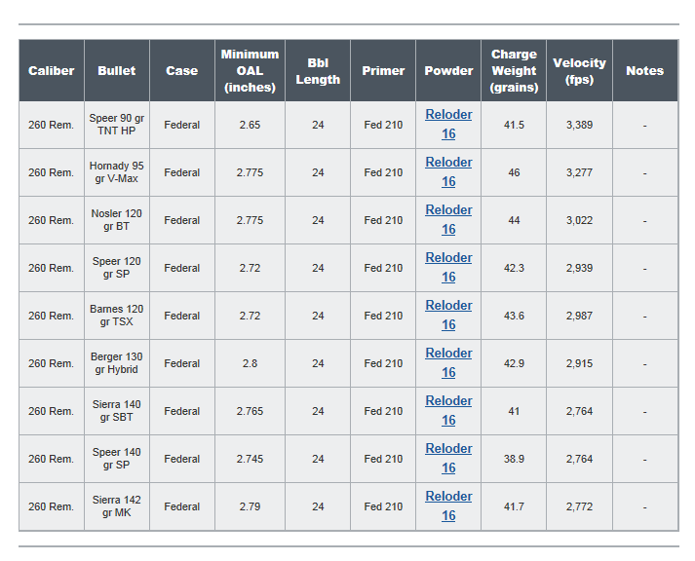Click the Bullet column header
The height and width of the screenshot is (561, 695).
(117, 71)
